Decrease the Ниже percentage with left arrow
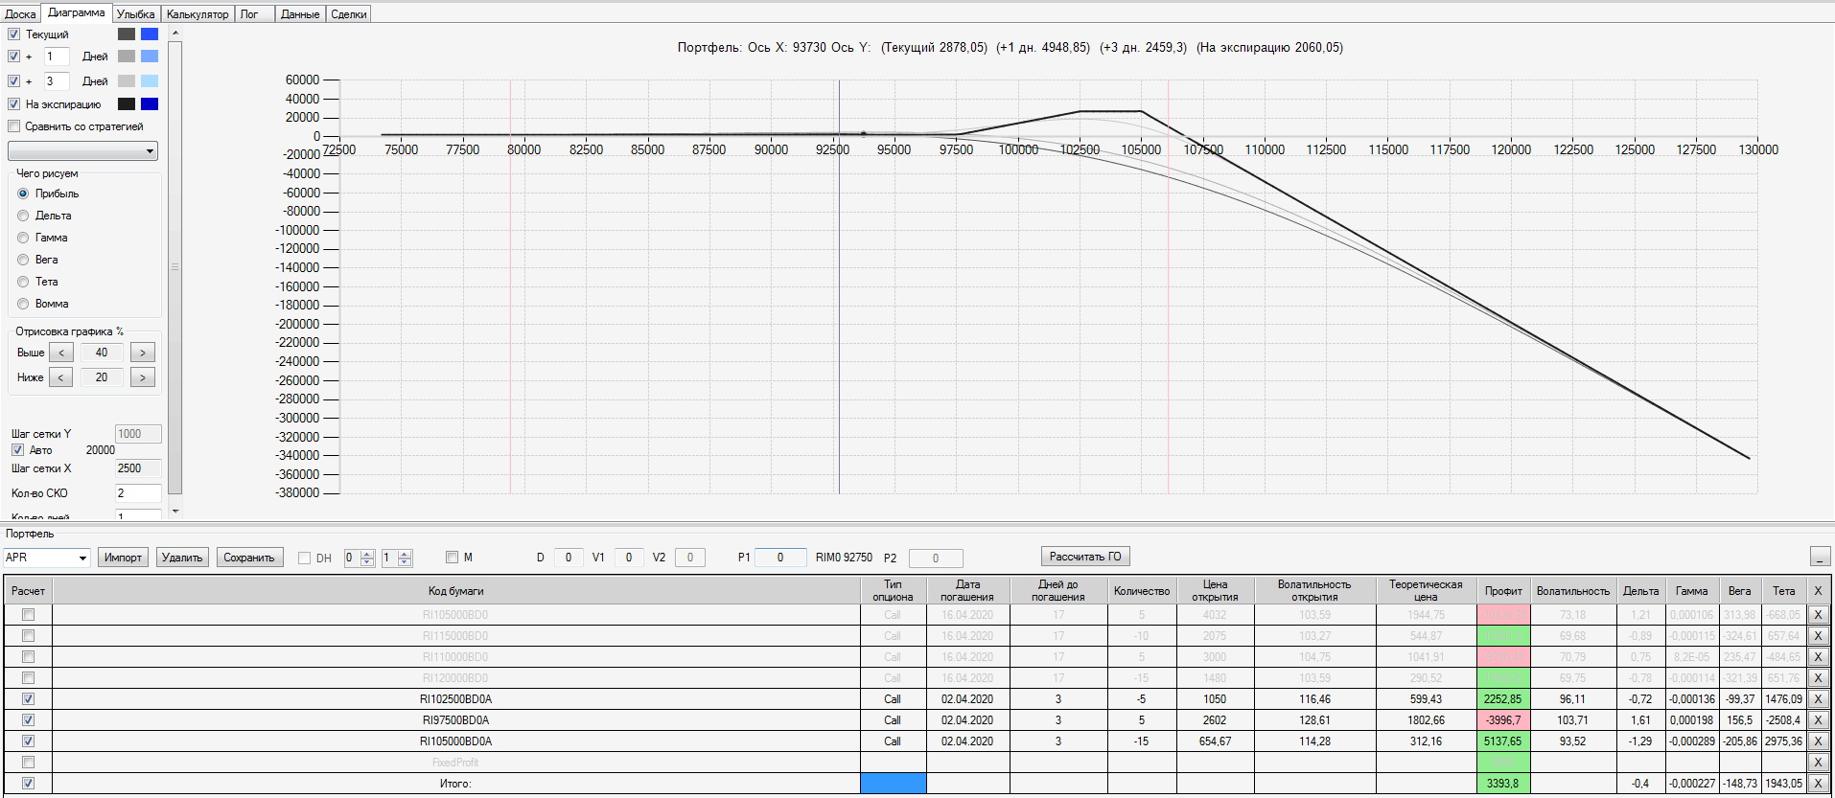1835x798 pixels. [x=60, y=377]
